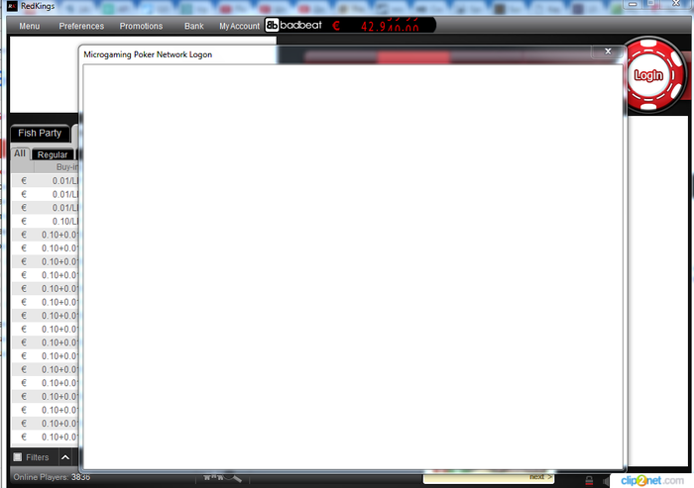Switch to the Regular filter tab
The image size is (694, 488).
pyautogui.click(x=53, y=154)
